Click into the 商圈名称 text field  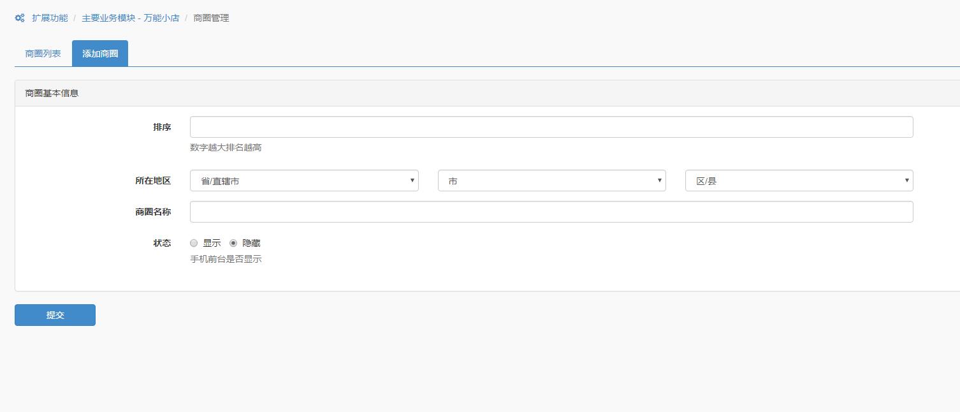pos(551,212)
